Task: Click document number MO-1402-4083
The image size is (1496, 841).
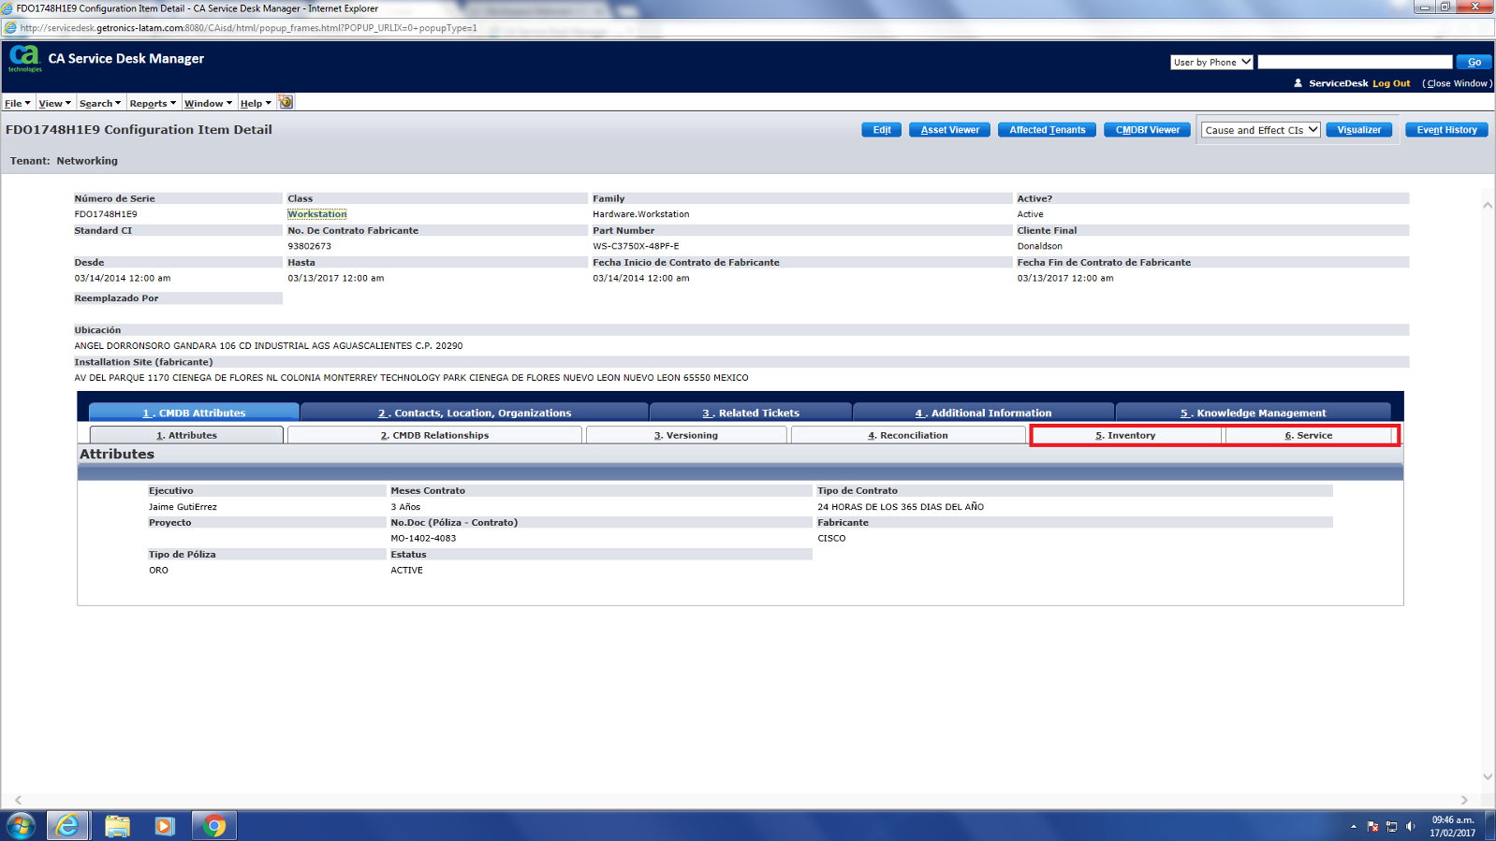Action: (x=423, y=538)
